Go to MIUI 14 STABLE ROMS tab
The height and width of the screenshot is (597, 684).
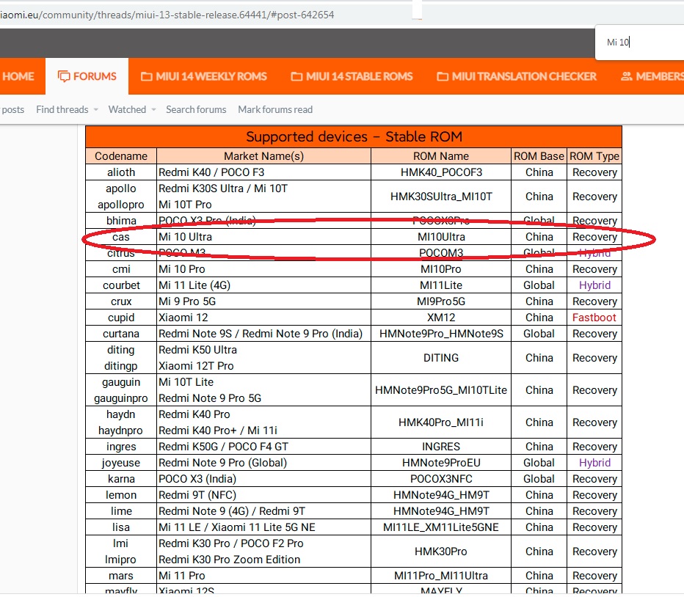pos(352,76)
